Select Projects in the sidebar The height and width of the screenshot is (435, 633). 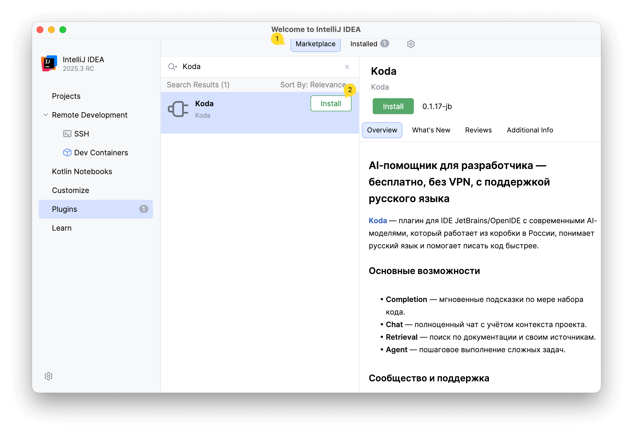pos(66,96)
